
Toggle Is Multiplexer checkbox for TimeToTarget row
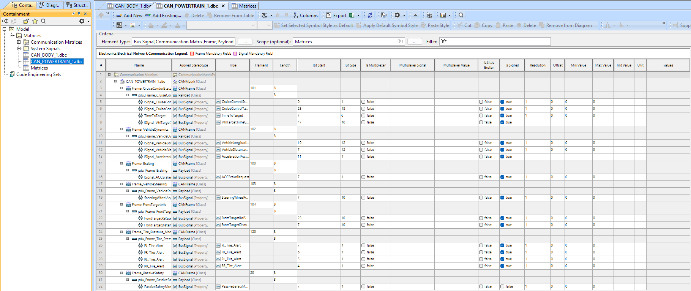(x=363, y=115)
